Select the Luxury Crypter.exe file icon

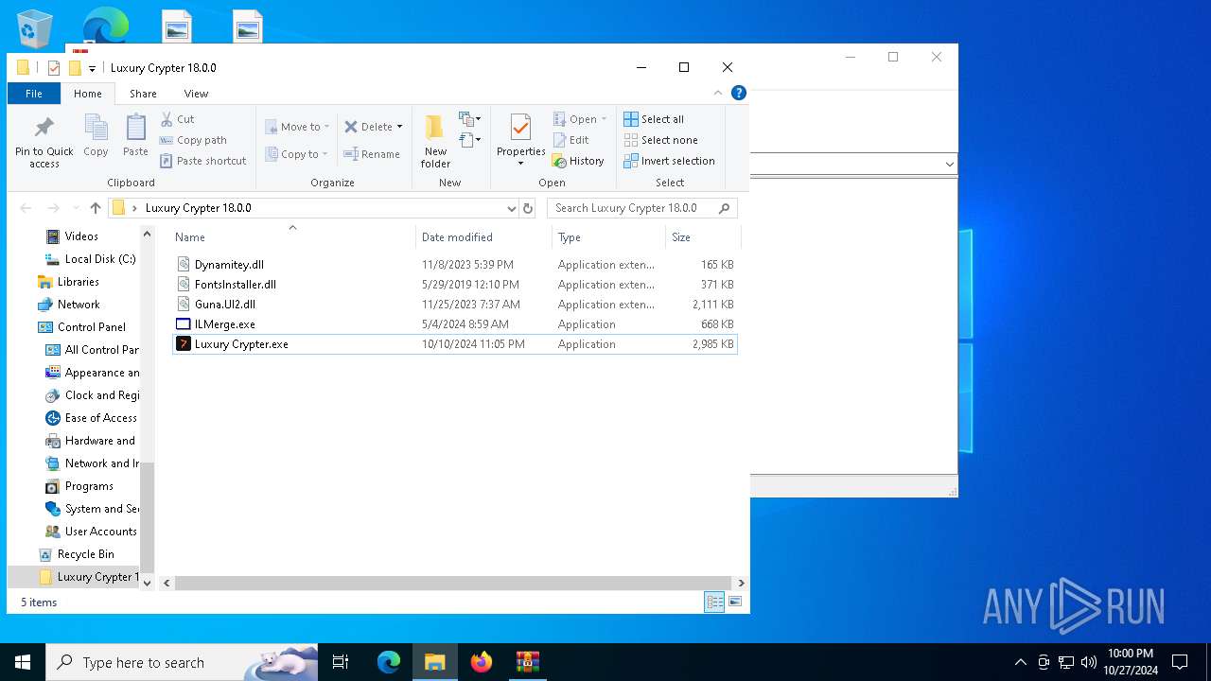(184, 344)
